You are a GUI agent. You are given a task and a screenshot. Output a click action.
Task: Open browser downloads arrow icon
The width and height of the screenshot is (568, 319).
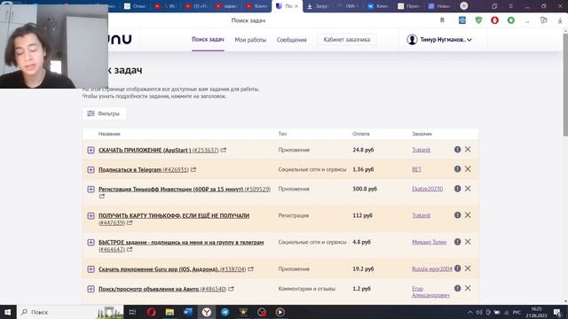pos(560,20)
